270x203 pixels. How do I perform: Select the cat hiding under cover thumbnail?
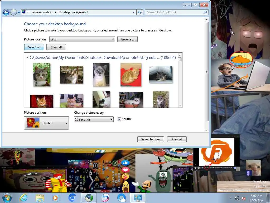click(x=161, y=75)
